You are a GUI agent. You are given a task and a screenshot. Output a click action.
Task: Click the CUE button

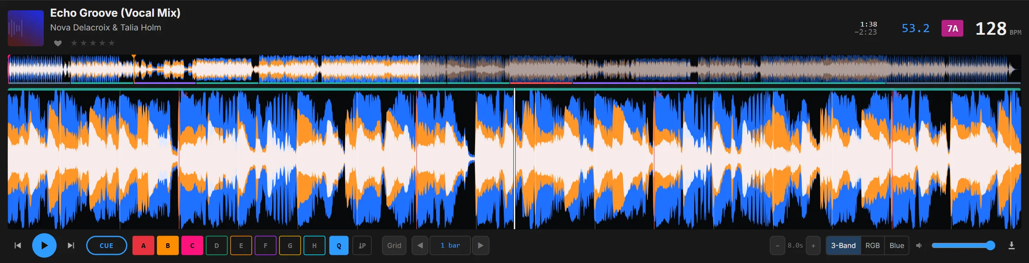(107, 245)
